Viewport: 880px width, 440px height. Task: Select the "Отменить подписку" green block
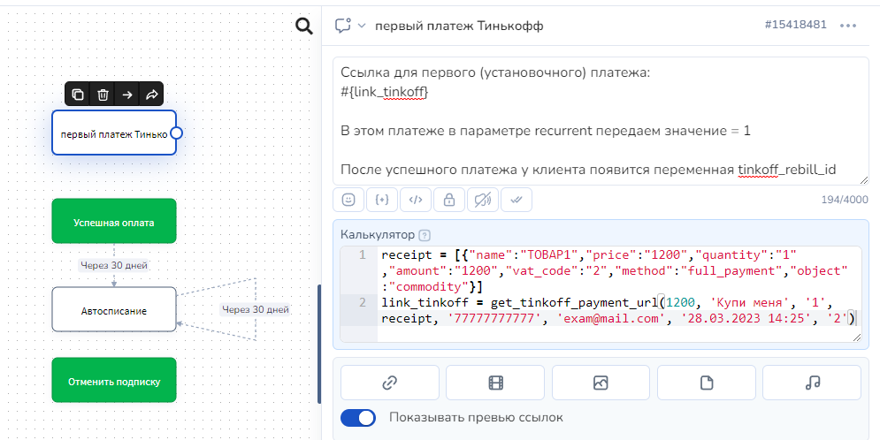click(114, 380)
